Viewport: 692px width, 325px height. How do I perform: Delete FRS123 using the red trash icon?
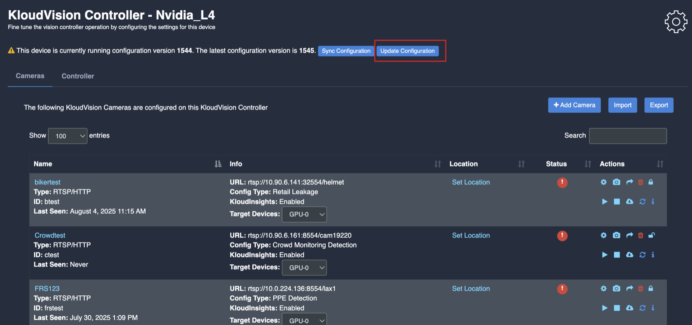point(640,289)
